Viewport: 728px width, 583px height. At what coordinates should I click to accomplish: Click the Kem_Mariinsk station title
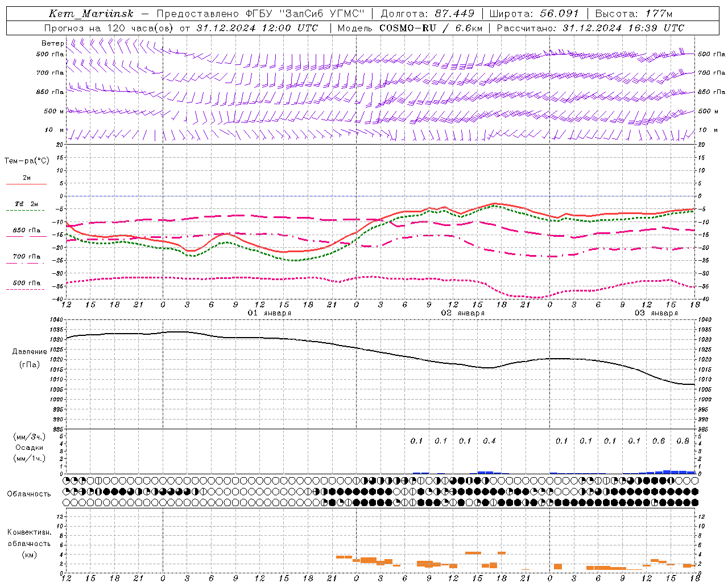91,14
